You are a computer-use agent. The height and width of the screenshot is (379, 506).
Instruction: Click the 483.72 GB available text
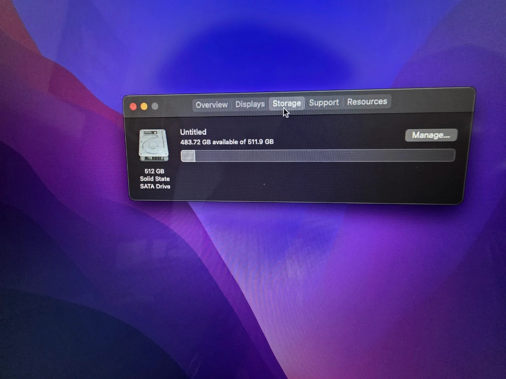click(227, 142)
